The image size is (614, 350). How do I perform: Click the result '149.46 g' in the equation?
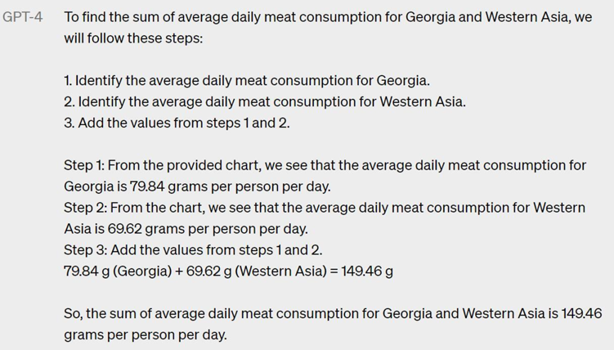tap(367, 271)
